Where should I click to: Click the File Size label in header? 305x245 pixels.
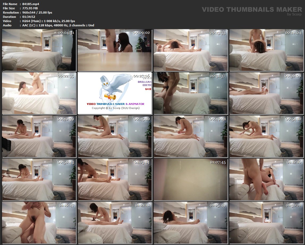9,8
